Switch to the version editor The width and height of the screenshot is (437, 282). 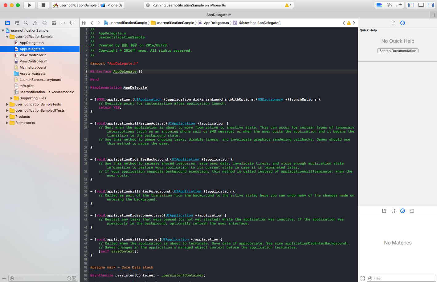tap(399, 5)
